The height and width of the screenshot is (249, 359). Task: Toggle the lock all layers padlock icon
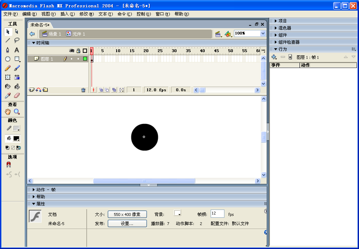[78, 51]
